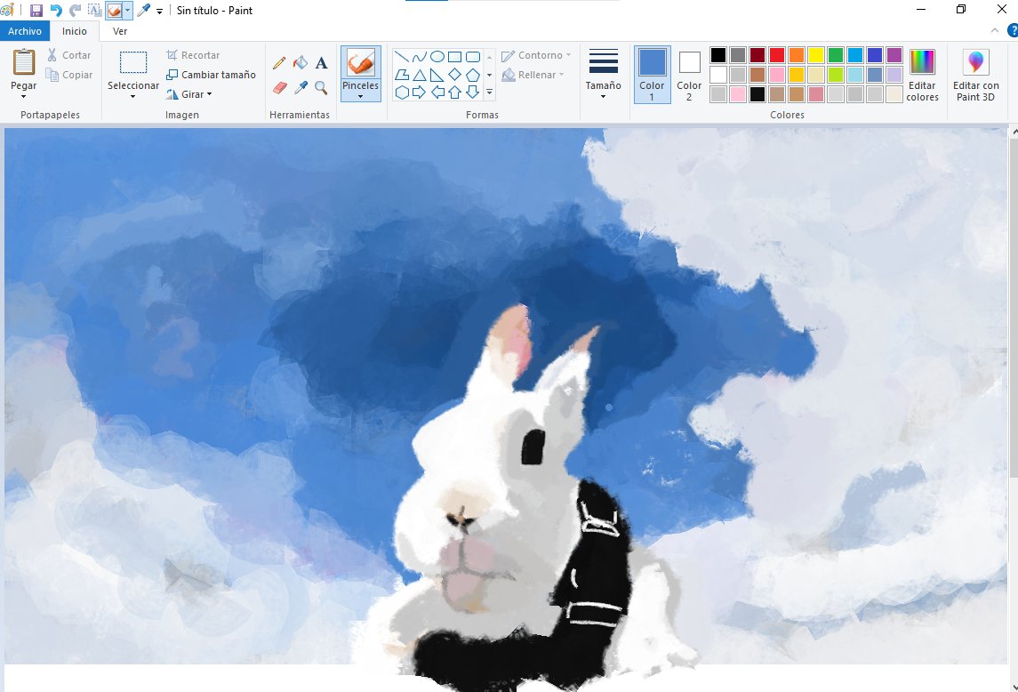This screenshot has width=1018, height=692.
Task: Choose the Right arrow shape
Action: 420,93
